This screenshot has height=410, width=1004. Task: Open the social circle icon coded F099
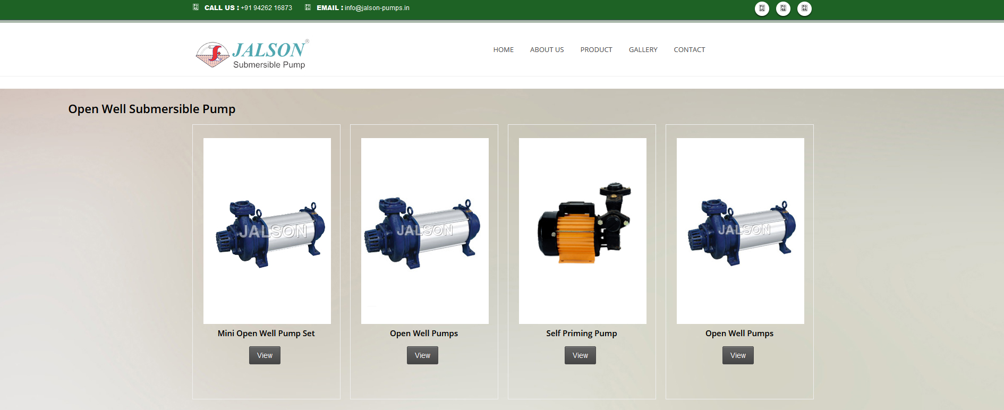coord(804,8)
